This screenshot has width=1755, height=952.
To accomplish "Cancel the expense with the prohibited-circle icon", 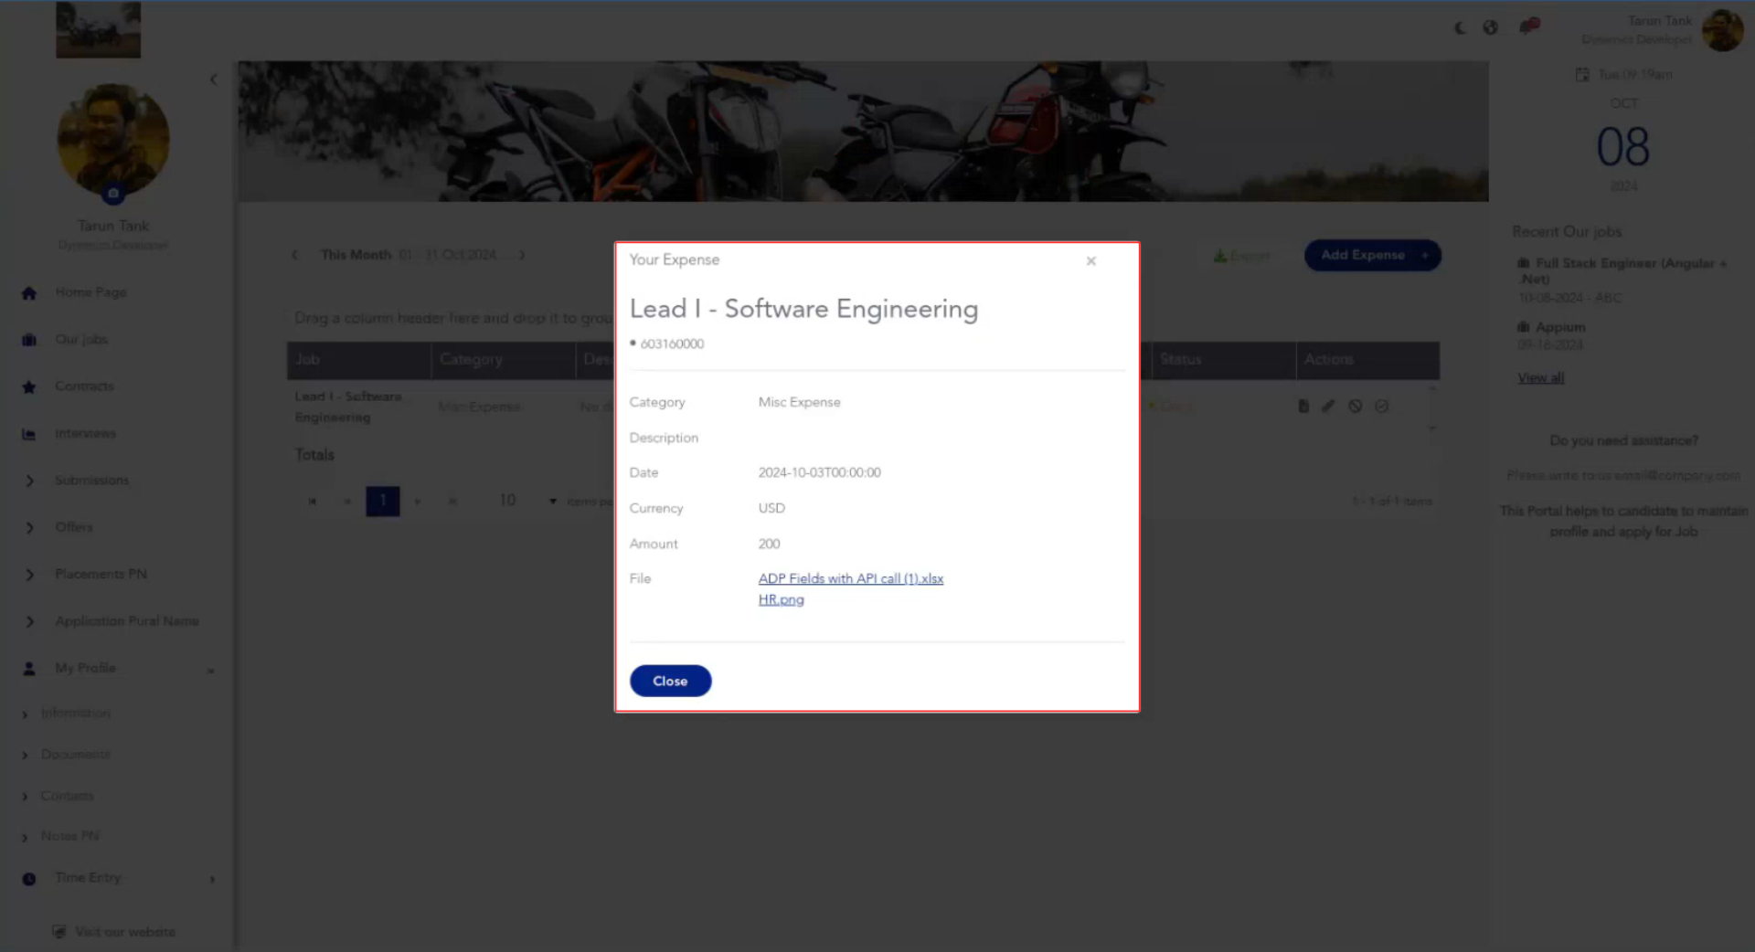I will tap(1355, 406).
